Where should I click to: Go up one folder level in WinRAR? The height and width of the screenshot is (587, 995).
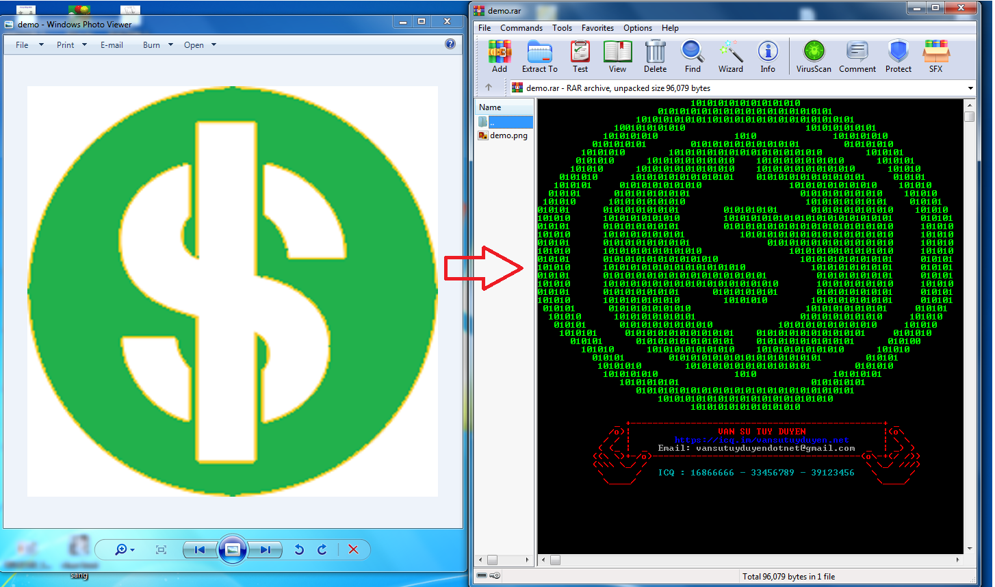click(x=489, y=88)
